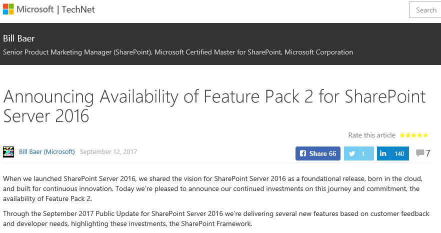Open the Bill Baer (Microsoft) author link
This screenshot has height=233, width=441.
coord(46,152)
